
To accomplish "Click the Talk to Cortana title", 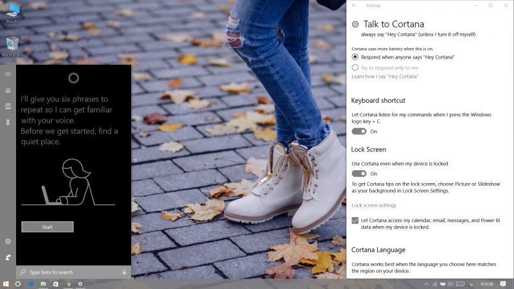I will click(393, 24).
